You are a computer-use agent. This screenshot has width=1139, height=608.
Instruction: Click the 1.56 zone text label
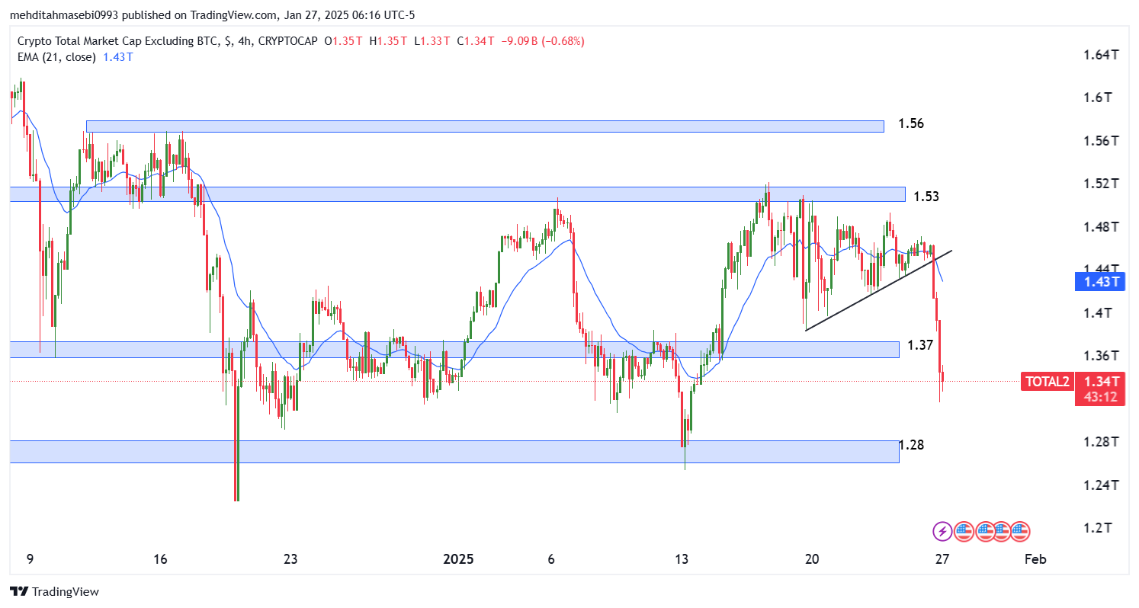[x=911, y=123]
